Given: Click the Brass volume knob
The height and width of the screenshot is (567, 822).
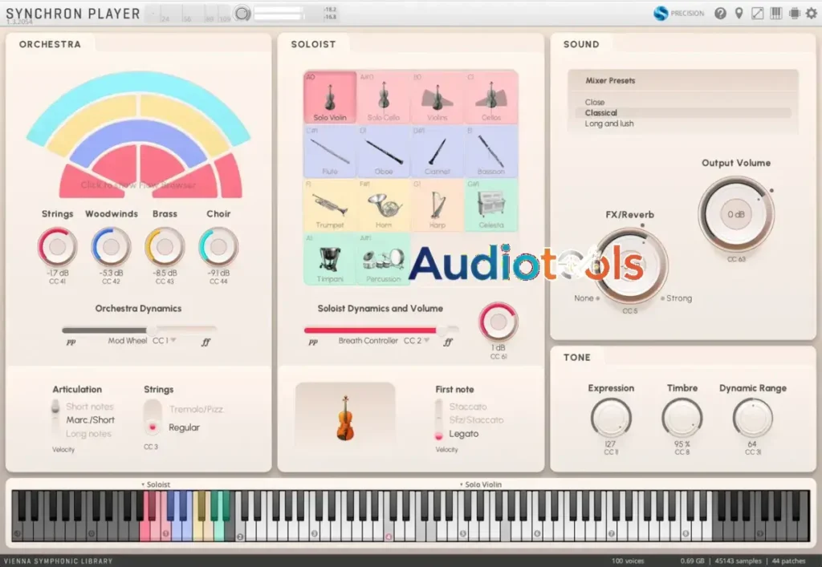Looking at the screenshot, I should pos(165,246).
